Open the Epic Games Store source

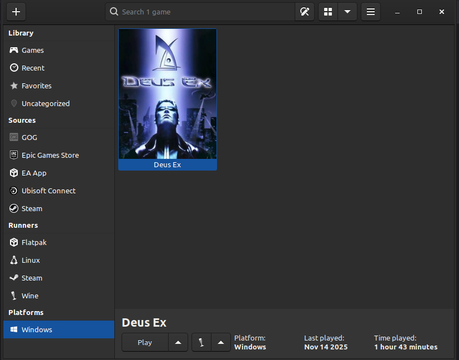[x=50, y=156]
